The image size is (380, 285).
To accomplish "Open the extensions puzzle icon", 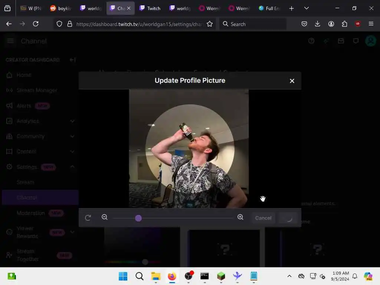I will (344, 24).
